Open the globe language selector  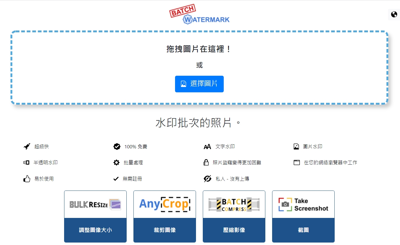point(394,14)
